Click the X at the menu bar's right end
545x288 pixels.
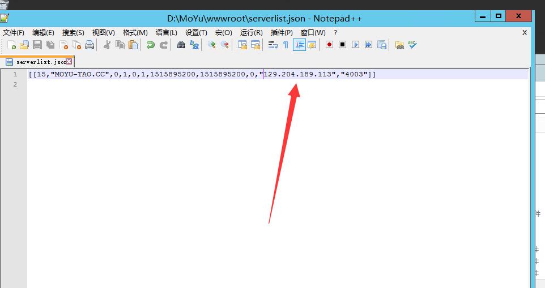click(x=525, y=33)
